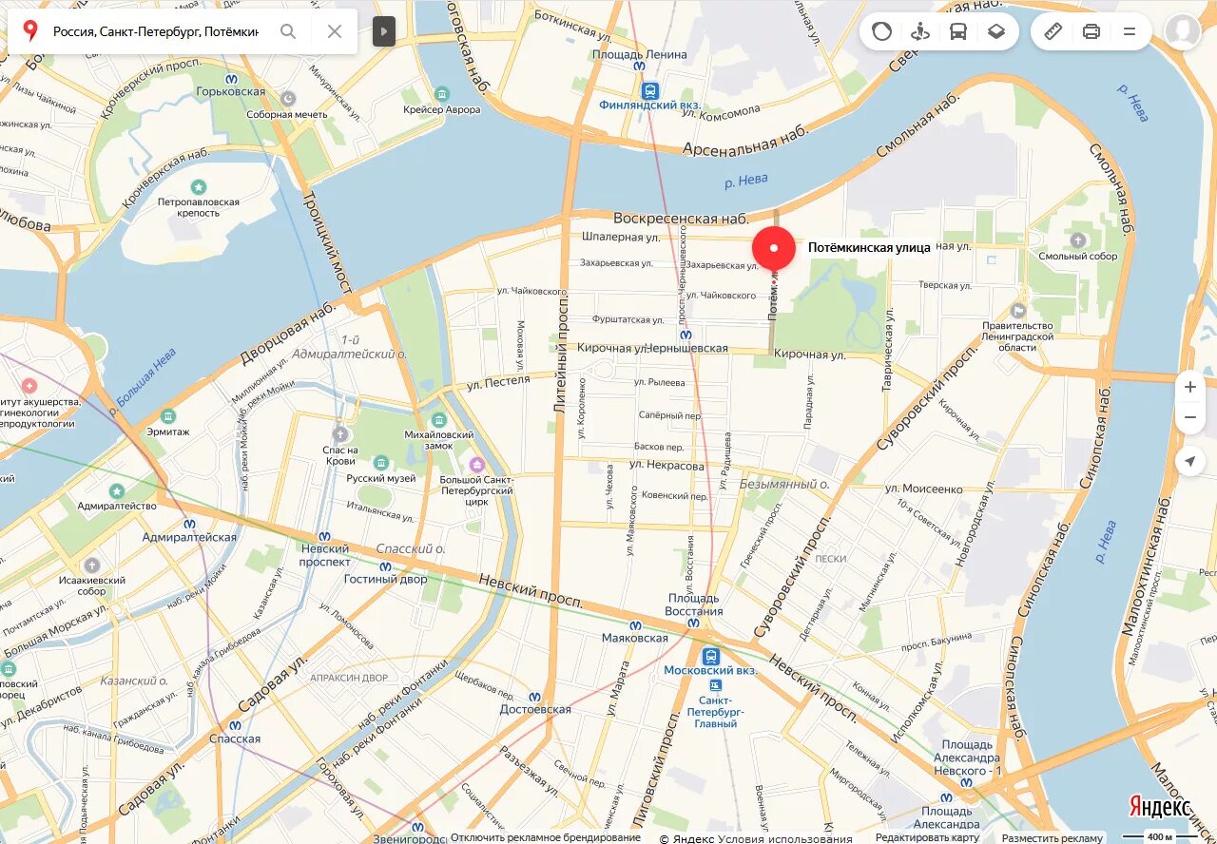Image resolution: width=1217 pixels, height=844 pixels.
Task: Zoom in with the plus button
Action: click(x=1190, y=387)
